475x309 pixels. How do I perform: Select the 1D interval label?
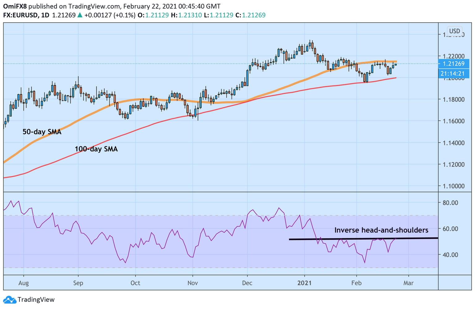pos(45,15)
